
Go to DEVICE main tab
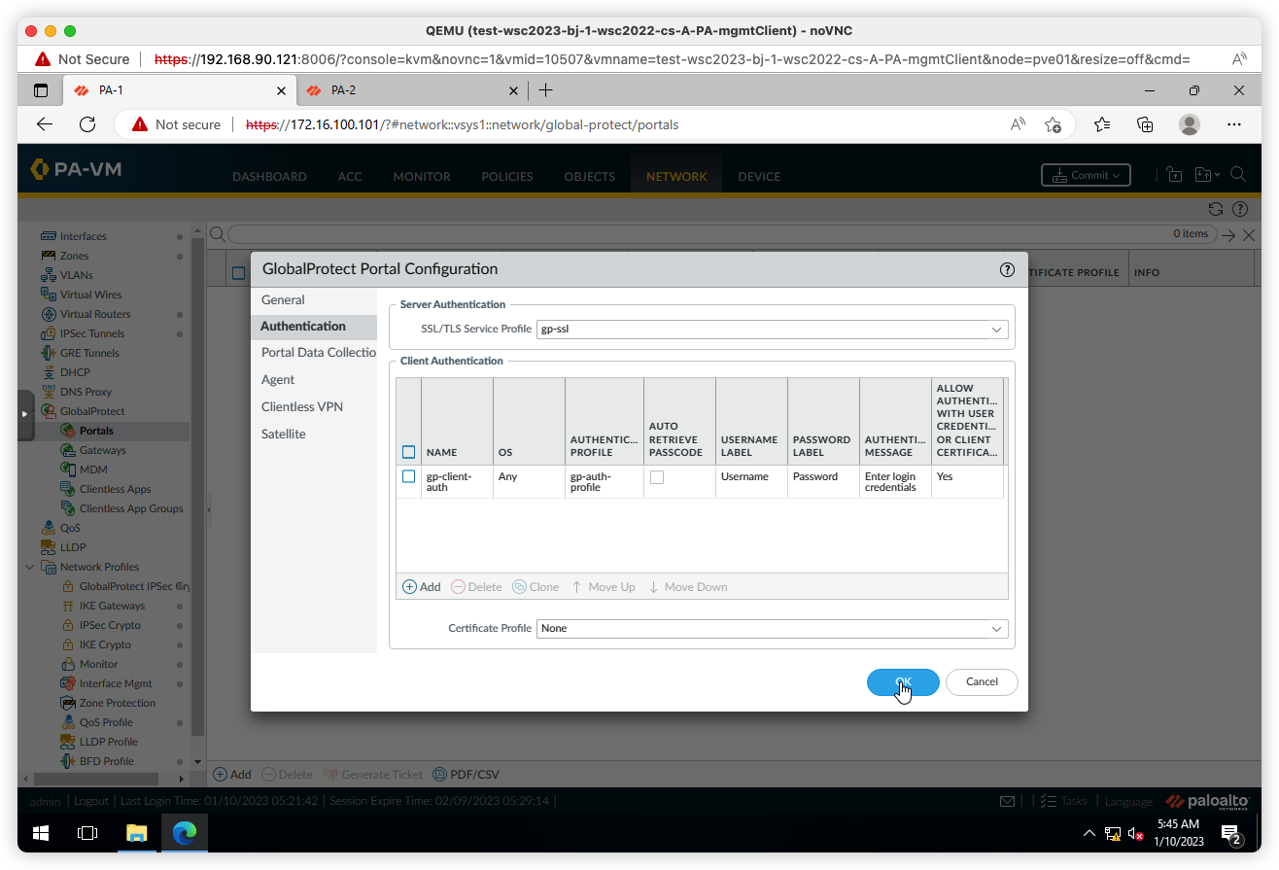[759, 177]
